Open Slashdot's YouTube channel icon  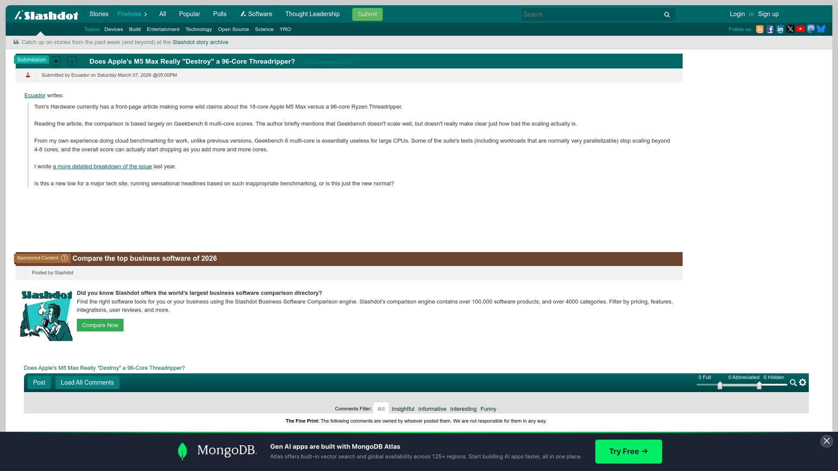[x=800, y=29]
